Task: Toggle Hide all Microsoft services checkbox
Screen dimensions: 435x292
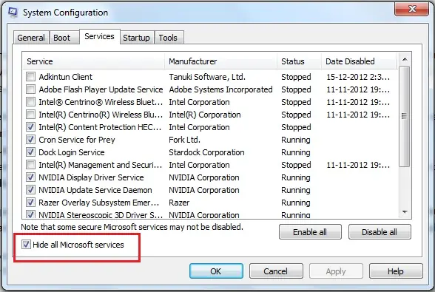Action: click(26, 245)
